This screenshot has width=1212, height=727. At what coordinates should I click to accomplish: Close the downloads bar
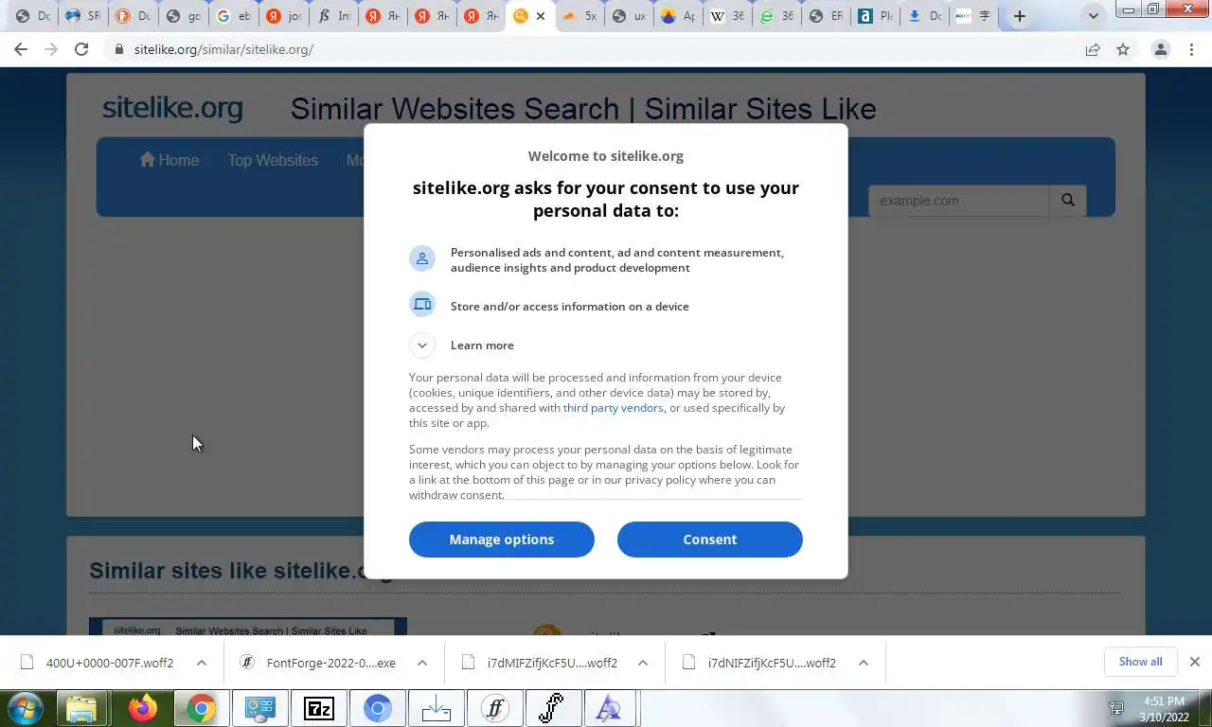click(1195, 662)
